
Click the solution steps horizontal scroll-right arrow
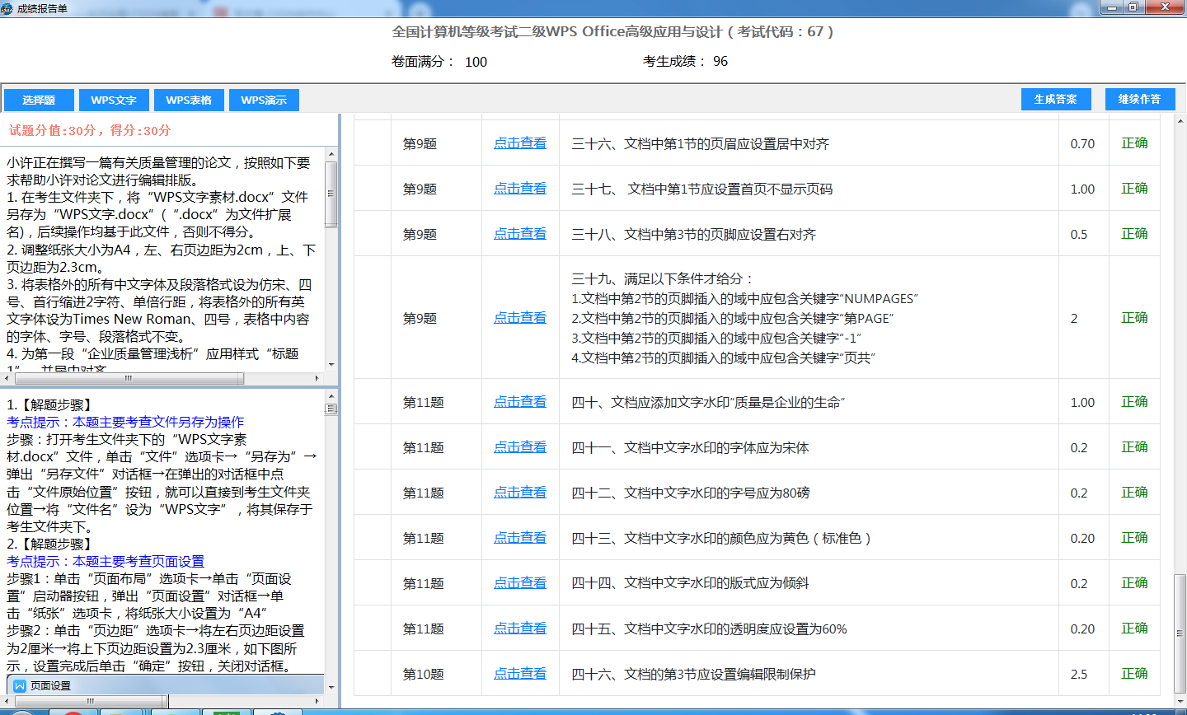(317, 702)
